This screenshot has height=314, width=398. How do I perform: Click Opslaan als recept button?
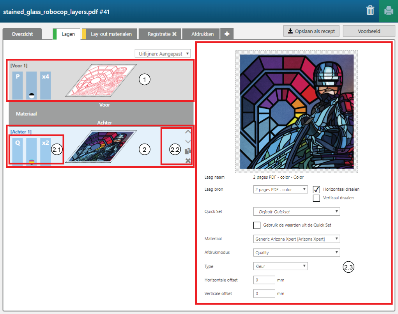(311, 31)
